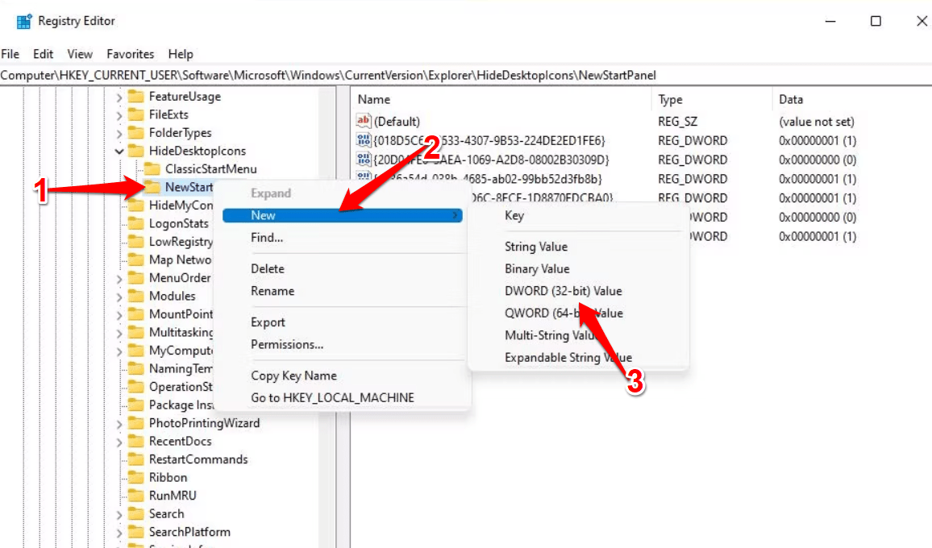
Task: Click the vertical scrollbar of the key tree
Action: 327,318
